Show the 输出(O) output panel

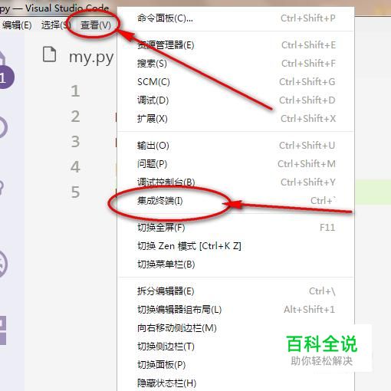[235, 146]
